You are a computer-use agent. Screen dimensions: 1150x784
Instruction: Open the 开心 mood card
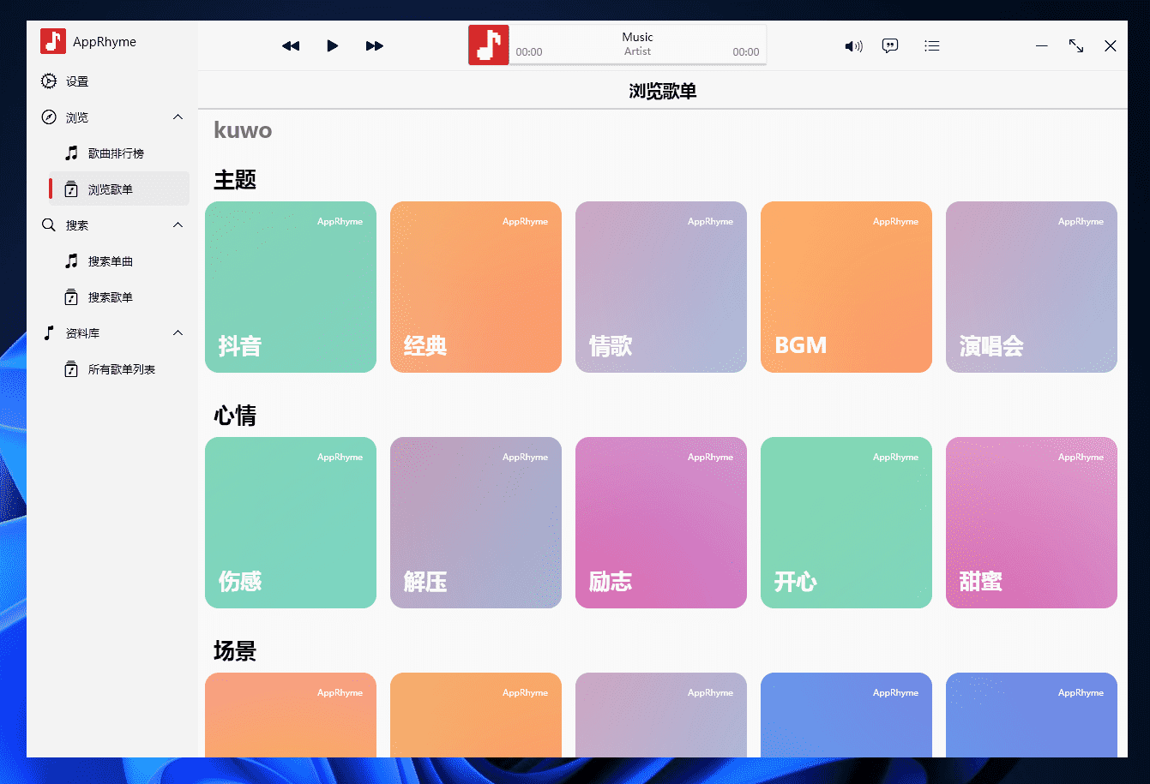(846, 523)
